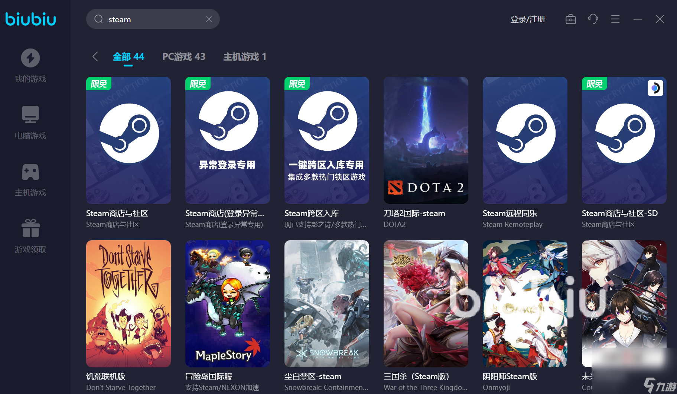Click 限免 badge on Steam跨区入库 card
The height and width of the screenshot is (394, 677).
(297, 84)
